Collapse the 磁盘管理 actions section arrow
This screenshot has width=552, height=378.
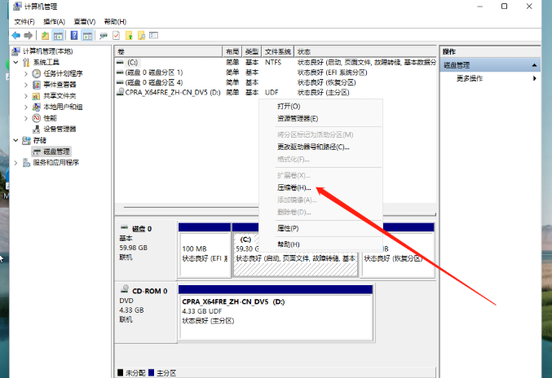click(535, 64)
